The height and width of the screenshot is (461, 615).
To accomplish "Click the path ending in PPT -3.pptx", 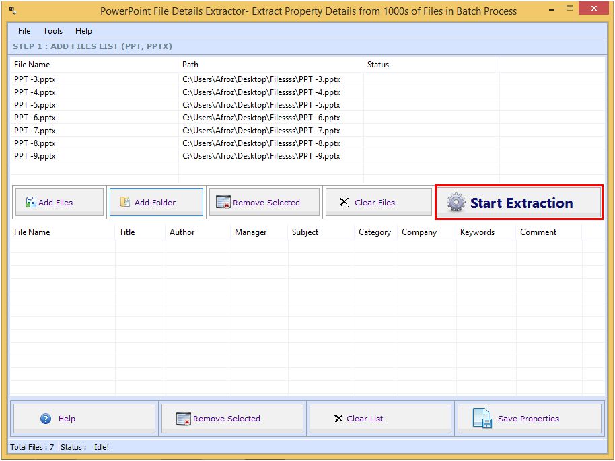I will point(261,79).
